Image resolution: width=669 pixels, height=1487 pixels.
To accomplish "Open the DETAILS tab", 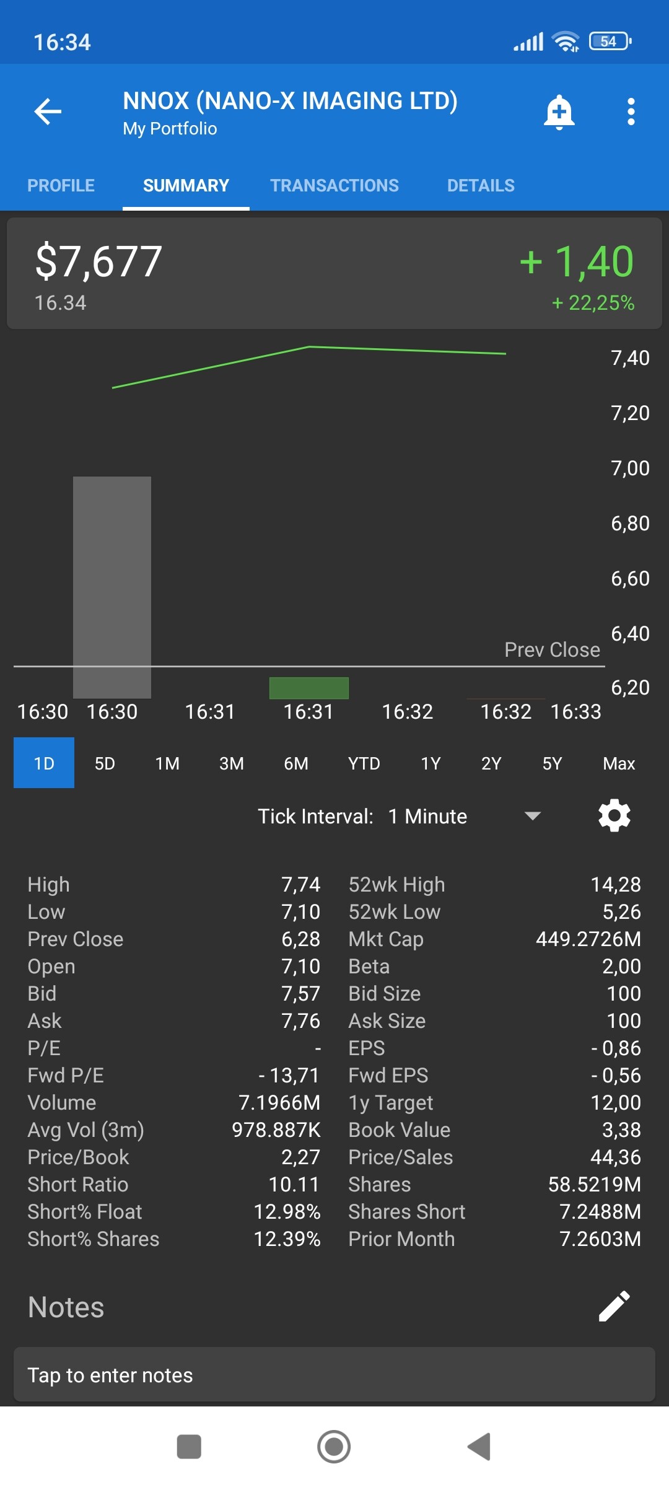I will (481, 185).
